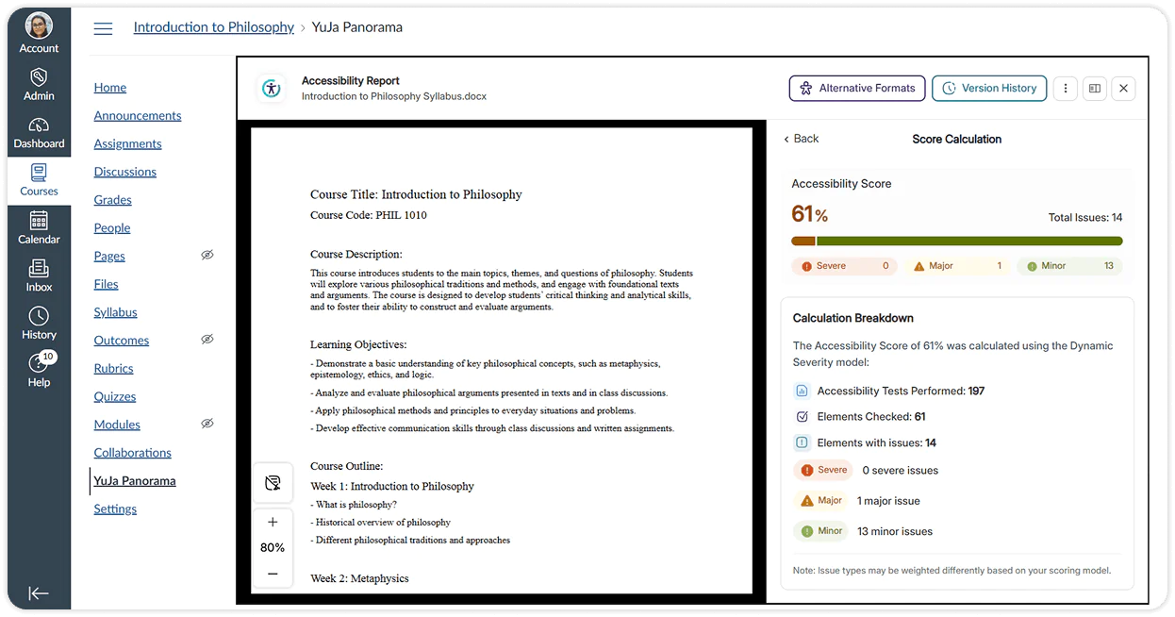The width and height of the screenshot is (1175, 617).
Task: Click the Accessibility Tests Performed chart icon
Action: tap(803, 391)
